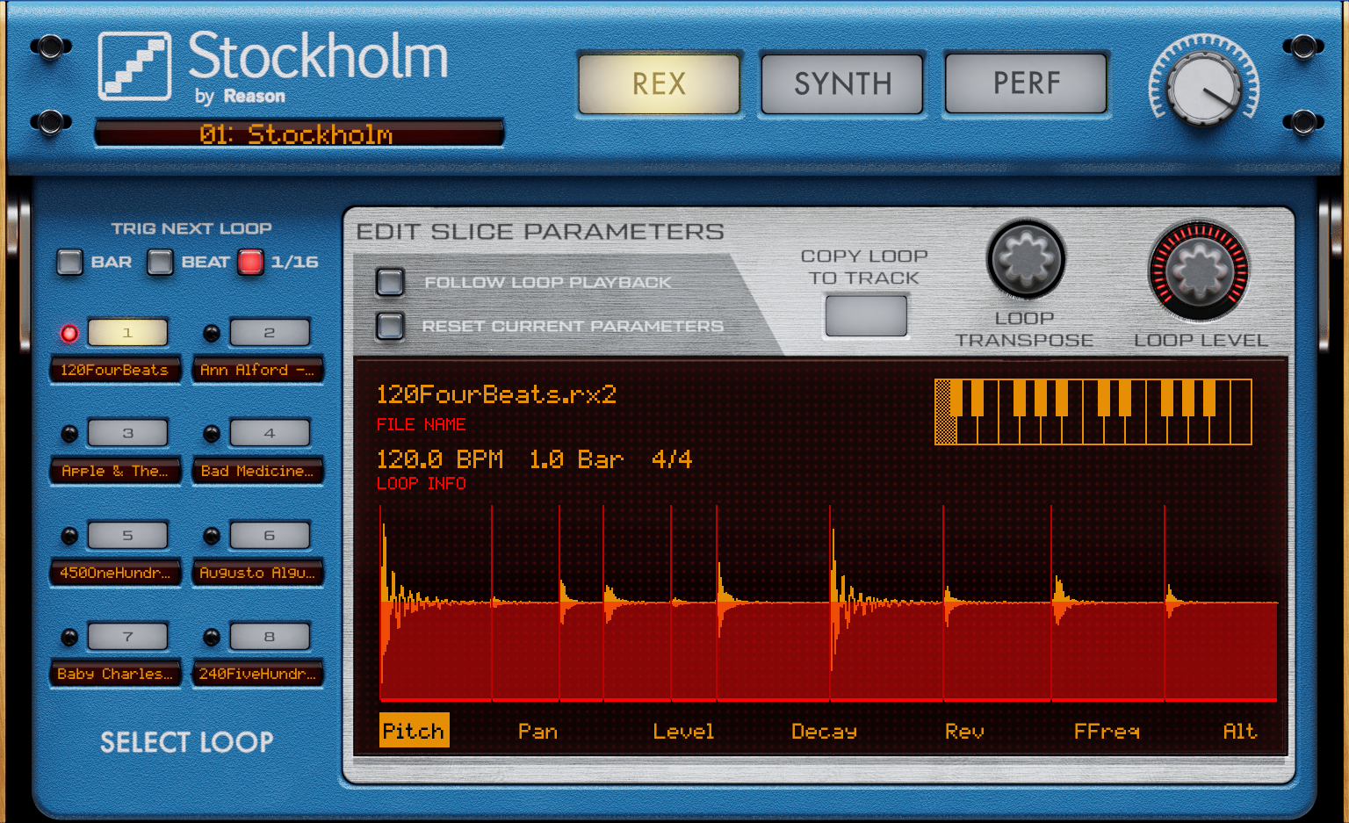Switch to the REX tab

pos(659,83)
